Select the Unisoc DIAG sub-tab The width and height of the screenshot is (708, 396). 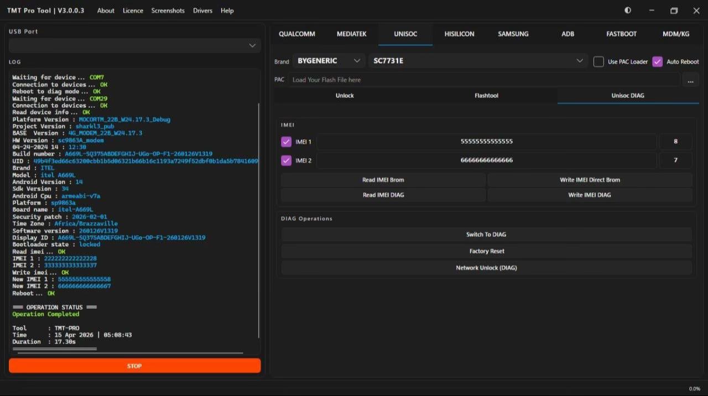628,96
